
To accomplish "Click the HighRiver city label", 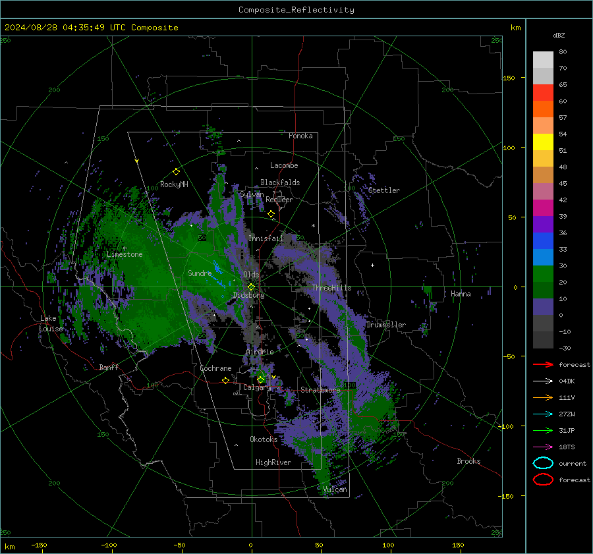I will (273, 462).
